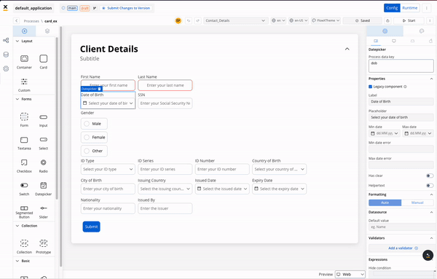
Task: Collapse the Layout palette section
Action: (17, 41)
